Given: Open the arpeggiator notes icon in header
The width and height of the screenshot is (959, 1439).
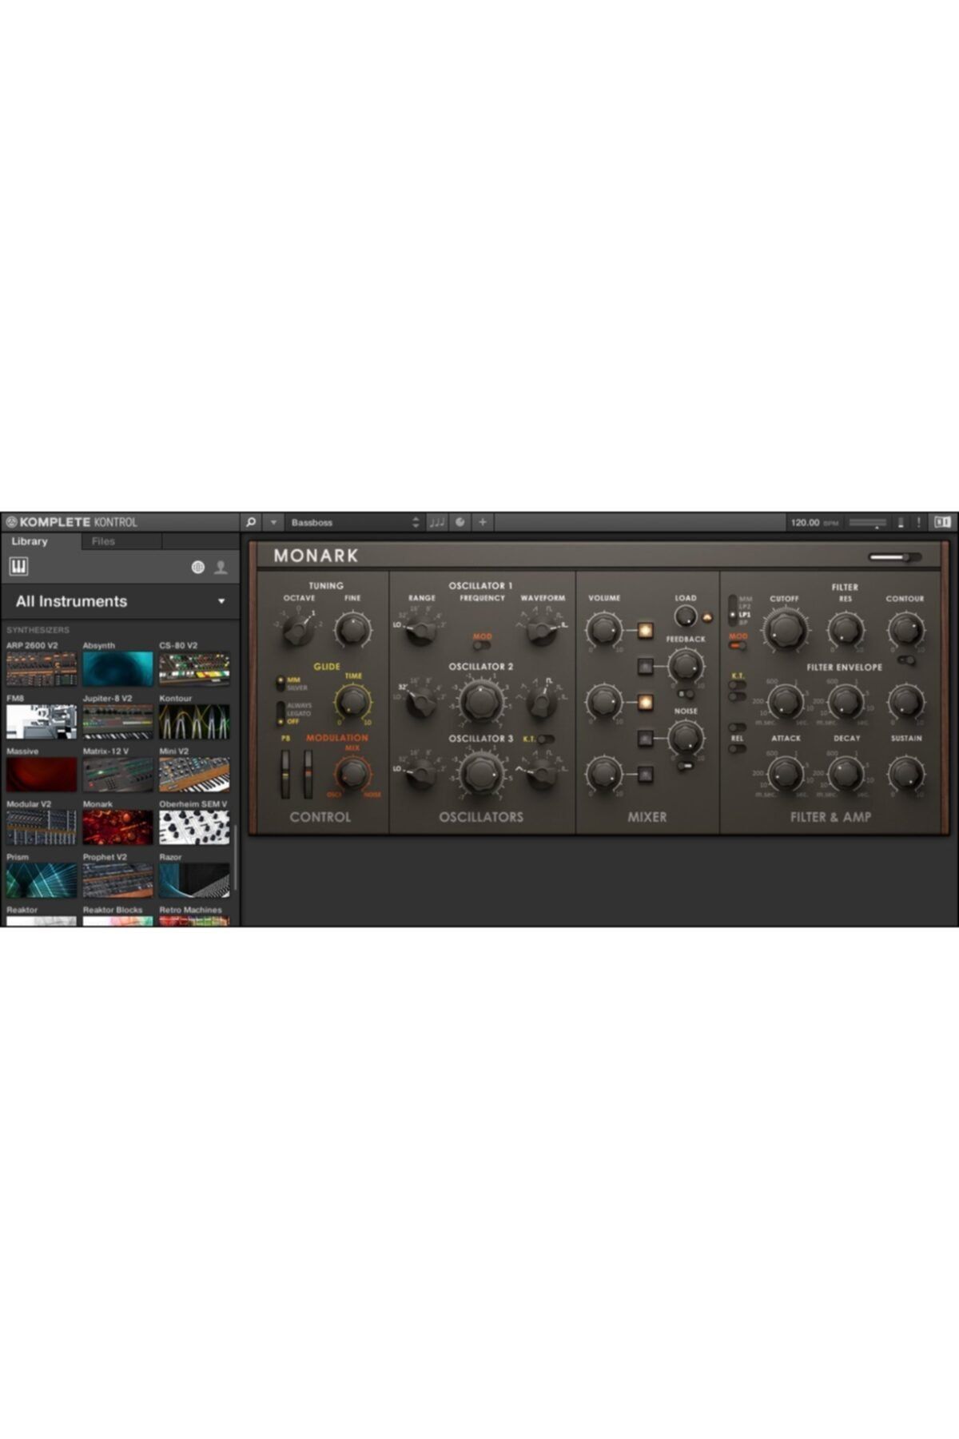Looking at the screenshot, I should click(436, 522).
